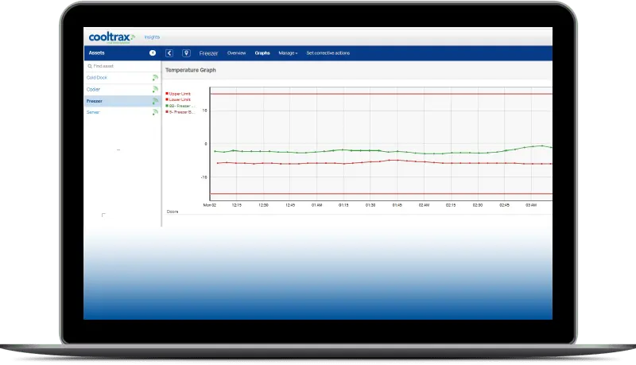Toggle the Lower Limit legend swatch
Viewport: 636px width, 365px height.
(167, 99)
